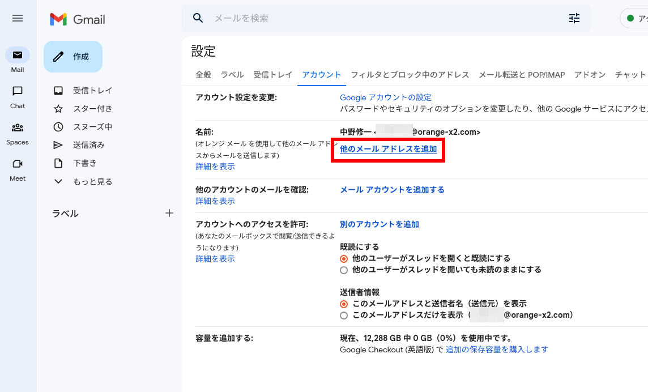The image size is (648, 392).
Task: Click the search options filter icon
Action: point(574,18)
